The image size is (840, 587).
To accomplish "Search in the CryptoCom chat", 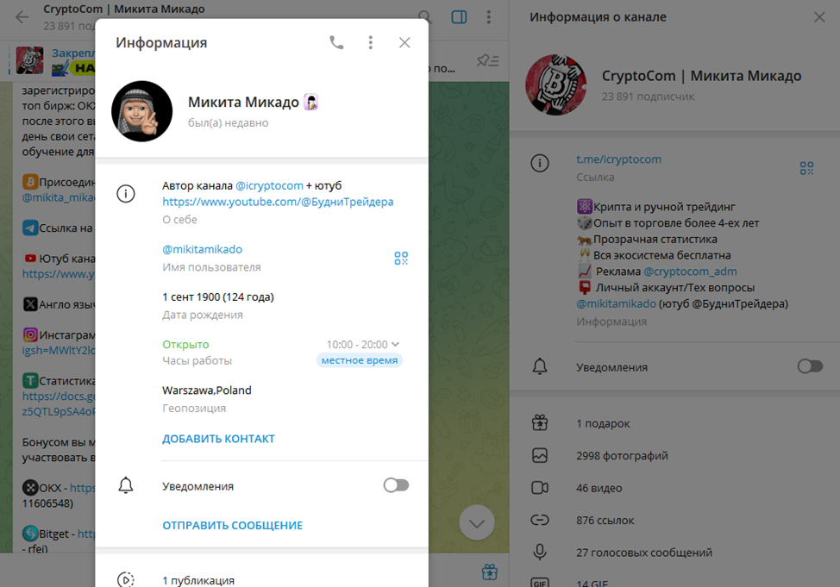I will point(424,17).
